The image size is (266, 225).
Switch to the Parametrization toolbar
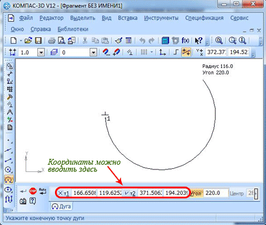(10, 104)
